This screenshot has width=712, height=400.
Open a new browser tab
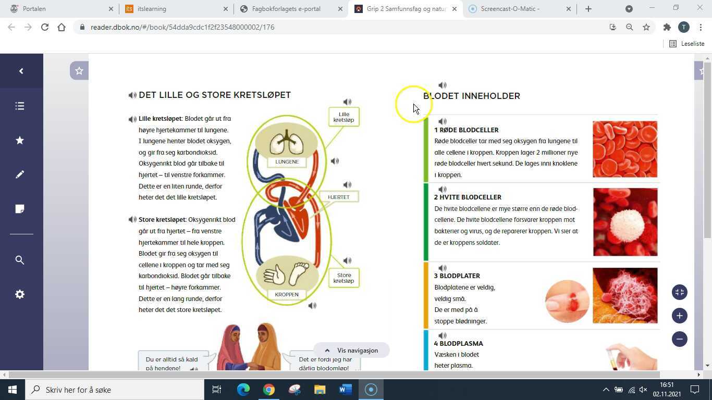(588, 9)
